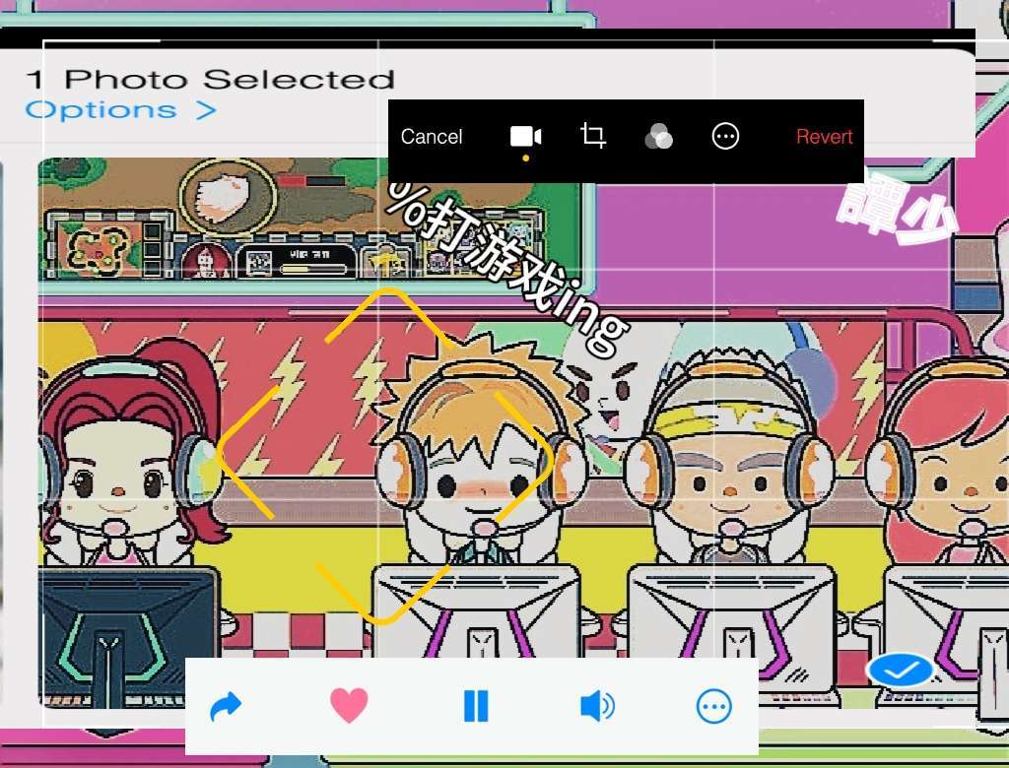Open the more options ellipsis in black toolbar
Screen dimensions: 1009x768
pos(725,136)
